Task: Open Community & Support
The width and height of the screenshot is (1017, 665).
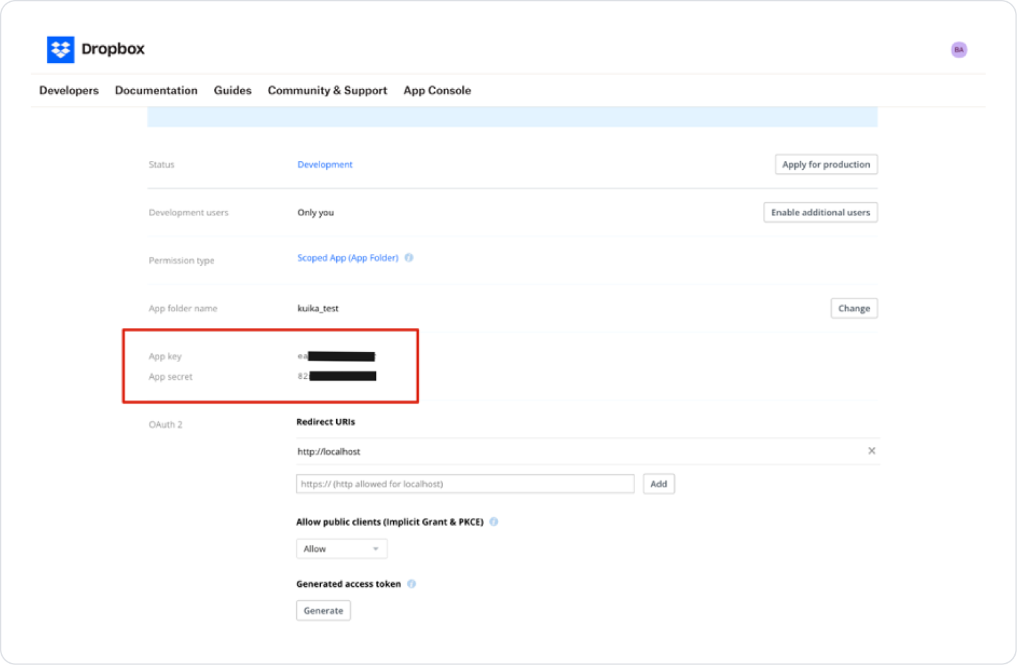Action: [328, 90]
